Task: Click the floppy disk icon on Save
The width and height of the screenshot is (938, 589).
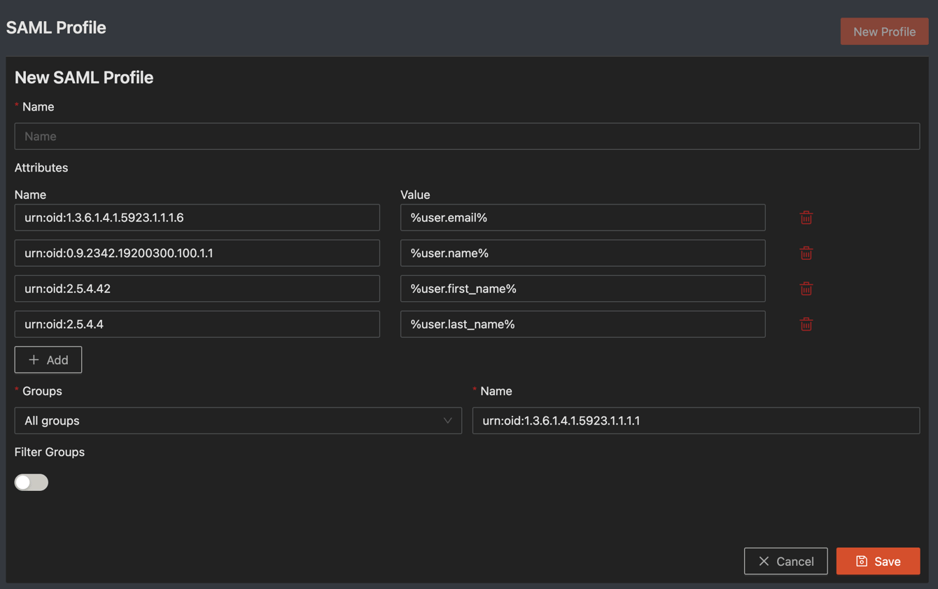Action: pos(862,561)
